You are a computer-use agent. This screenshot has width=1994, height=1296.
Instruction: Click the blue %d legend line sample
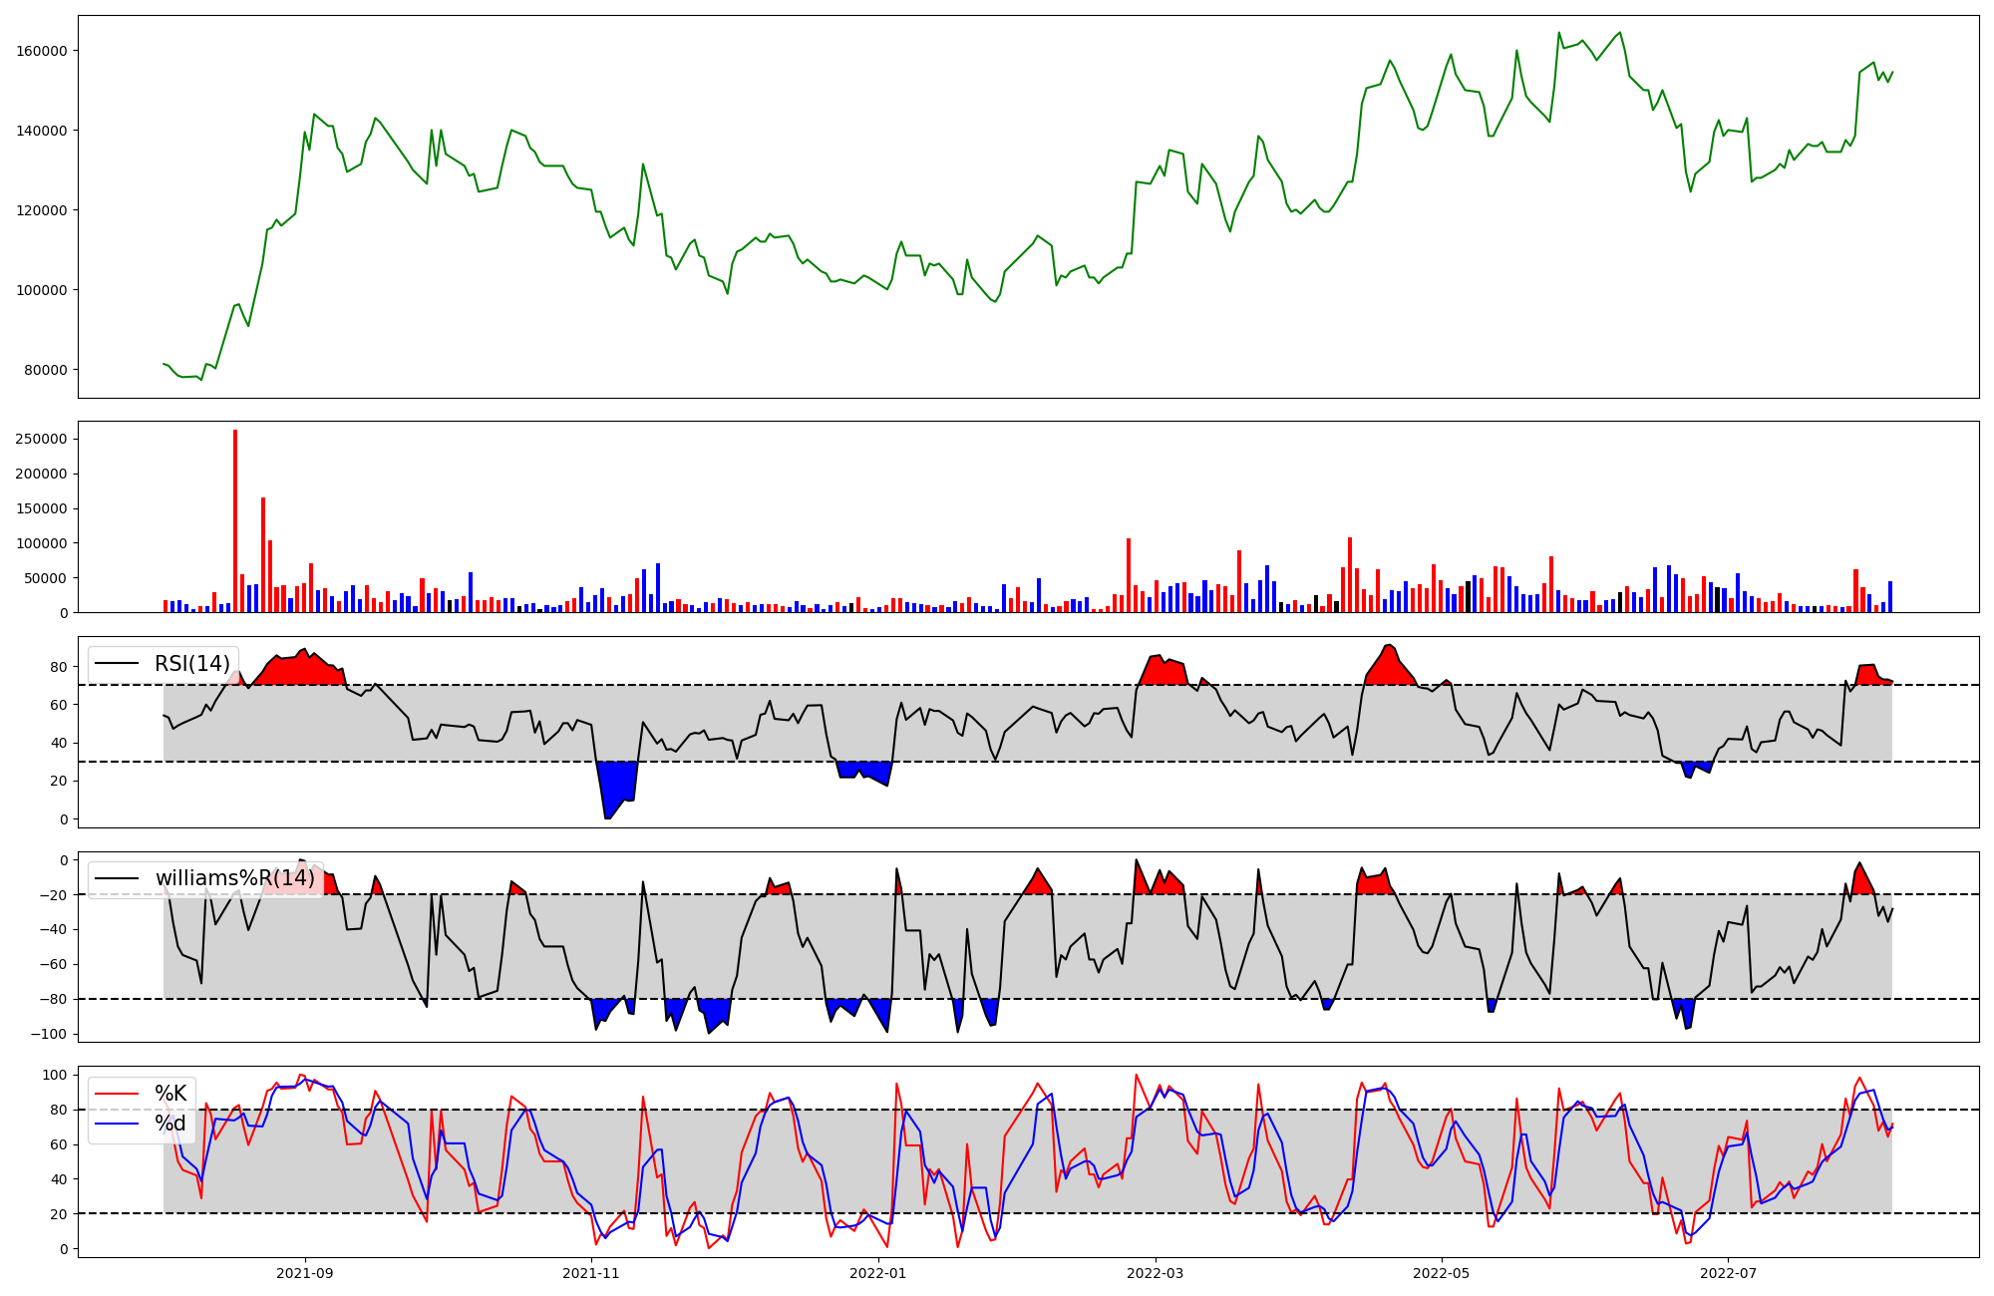tap(117, 1124)
